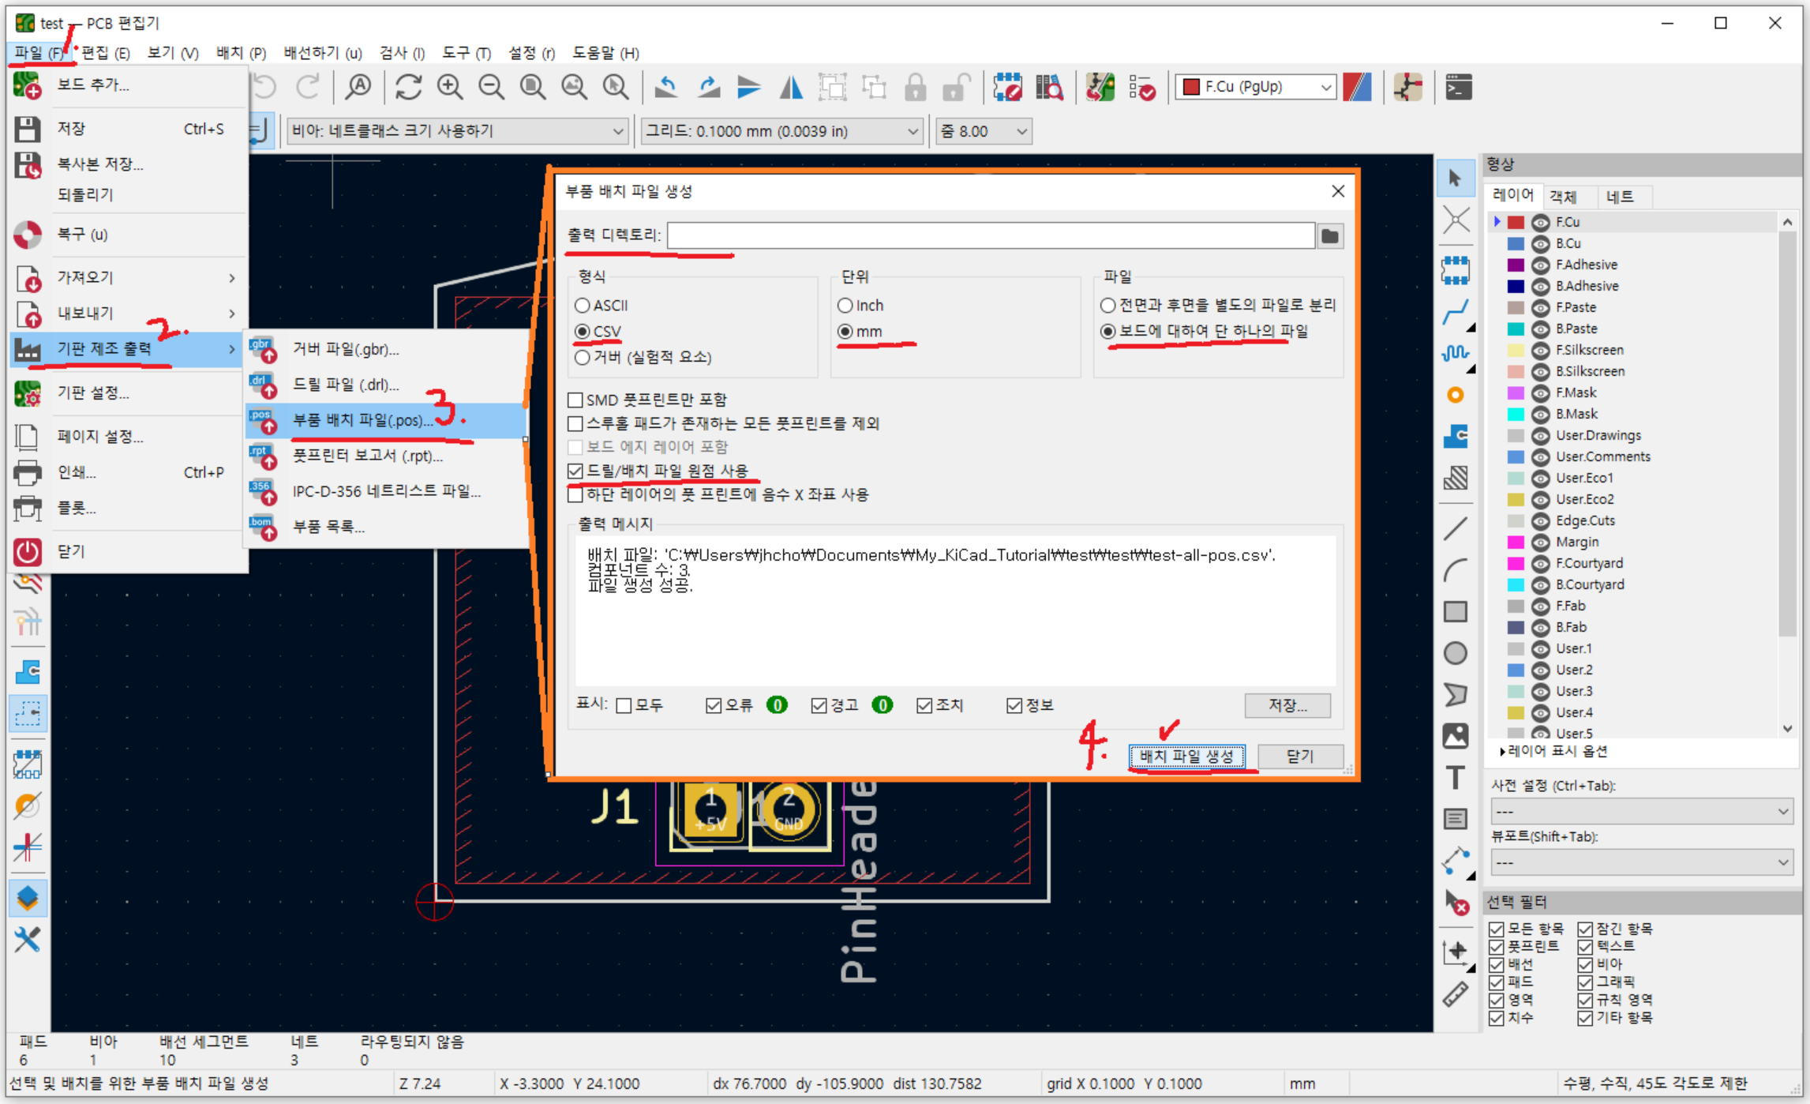Select the draw rectangle tool
1810x1104 pixels.
[1455, 611]
